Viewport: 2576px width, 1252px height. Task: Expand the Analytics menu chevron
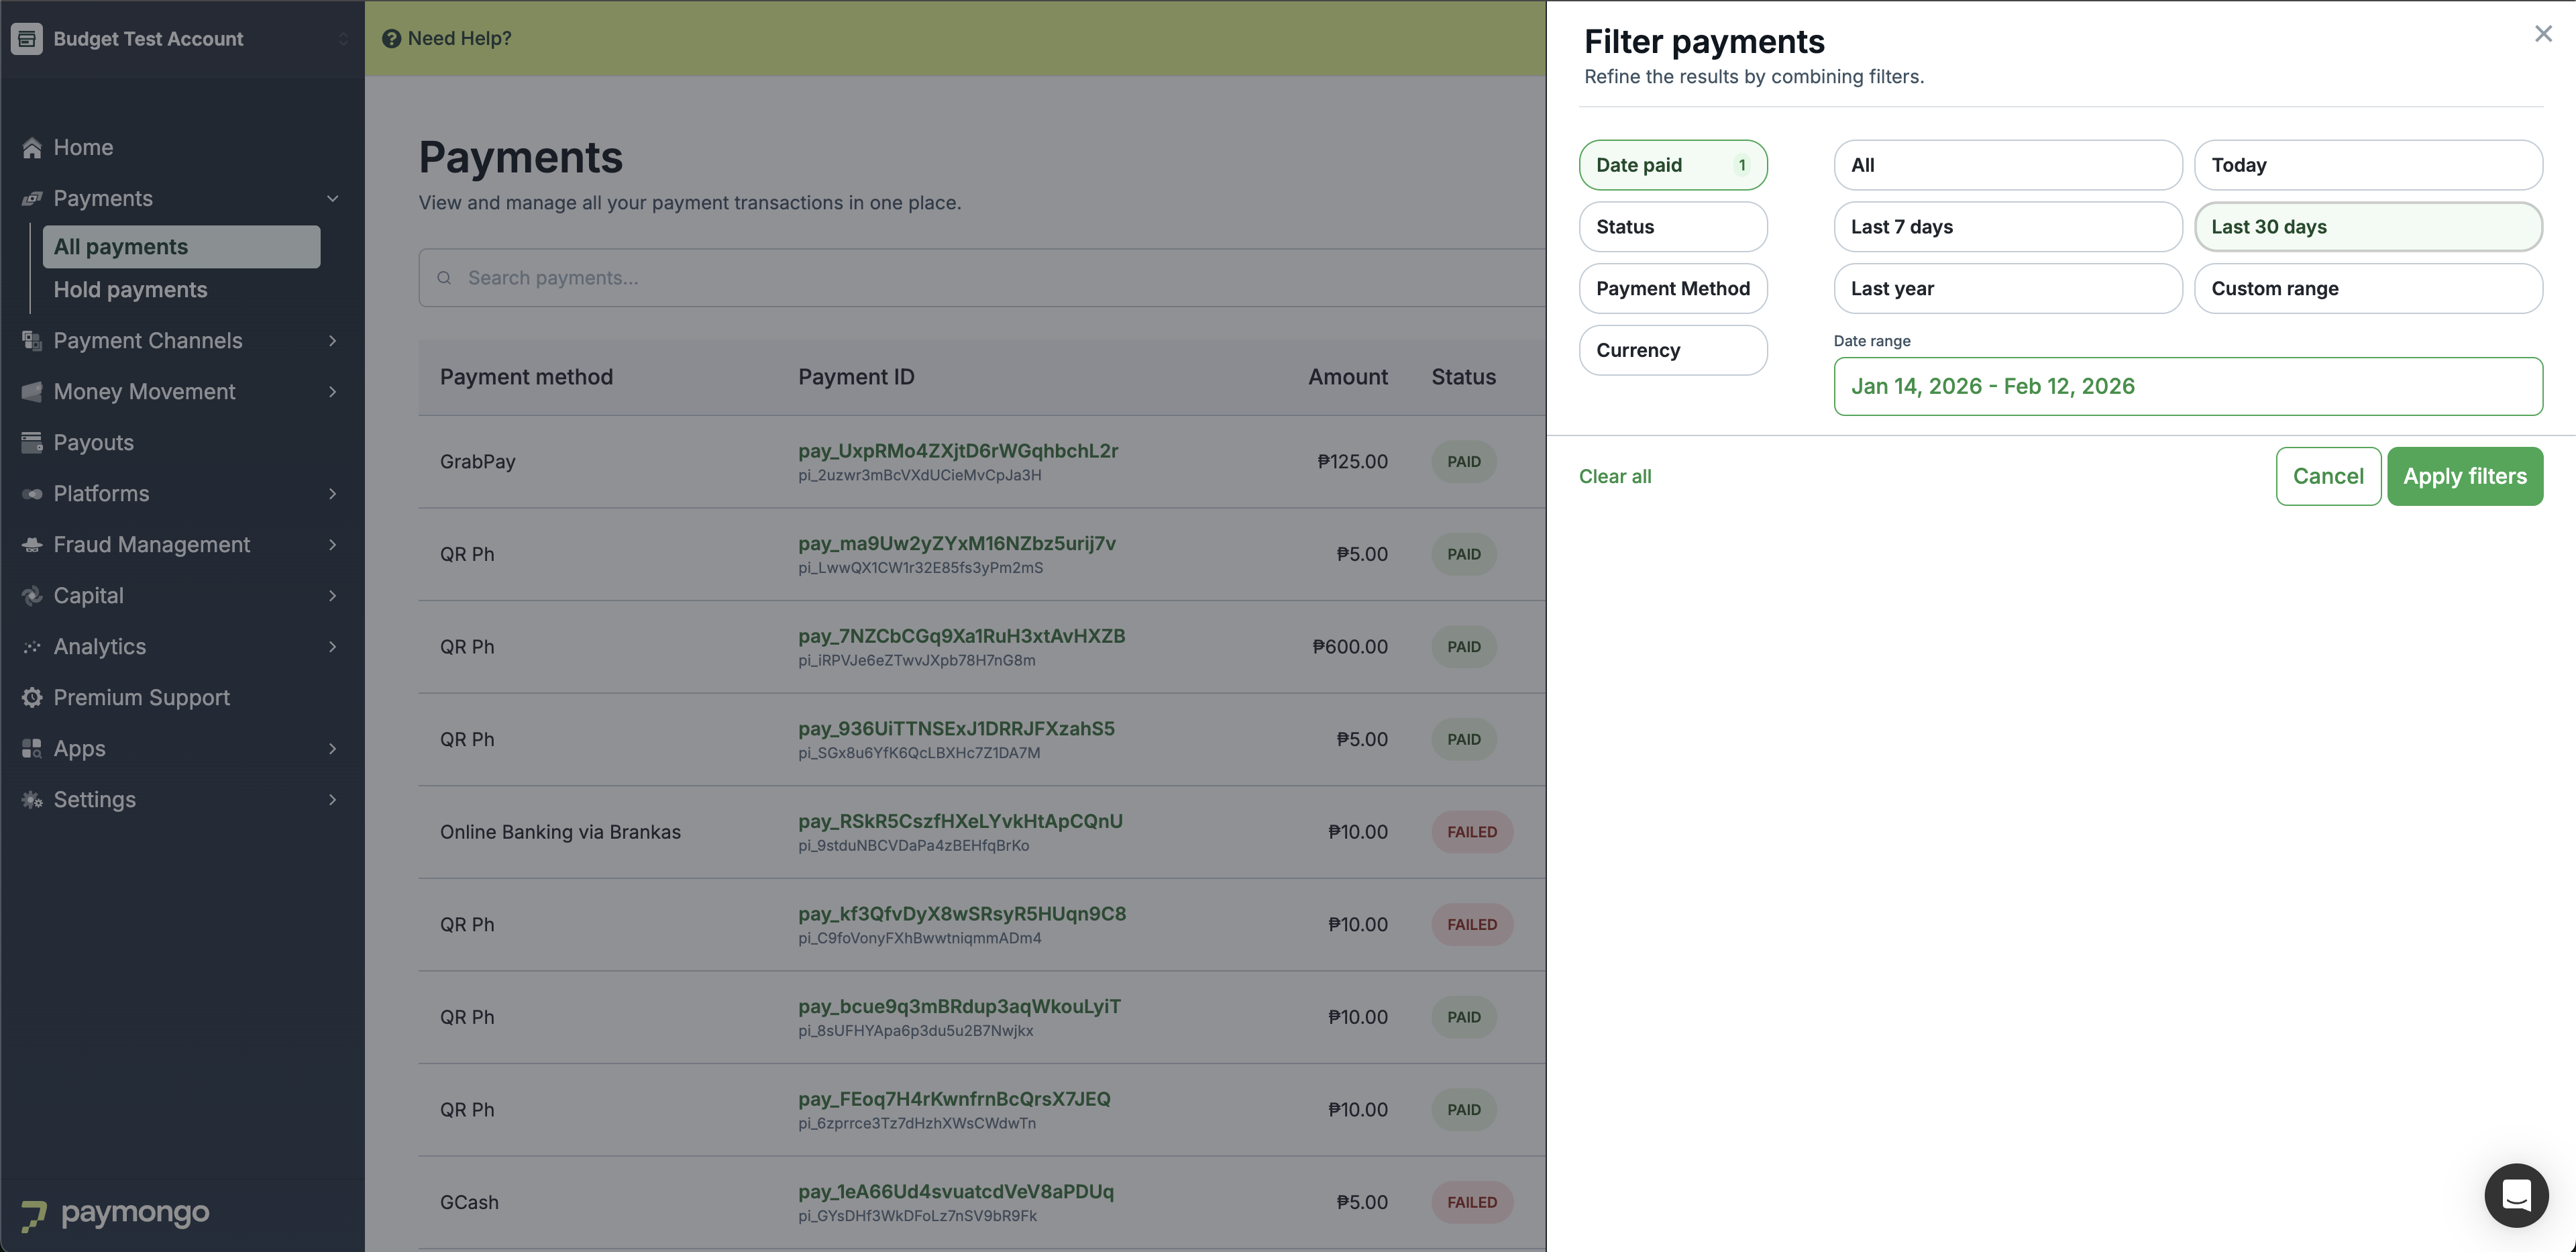tap(333, 647)
